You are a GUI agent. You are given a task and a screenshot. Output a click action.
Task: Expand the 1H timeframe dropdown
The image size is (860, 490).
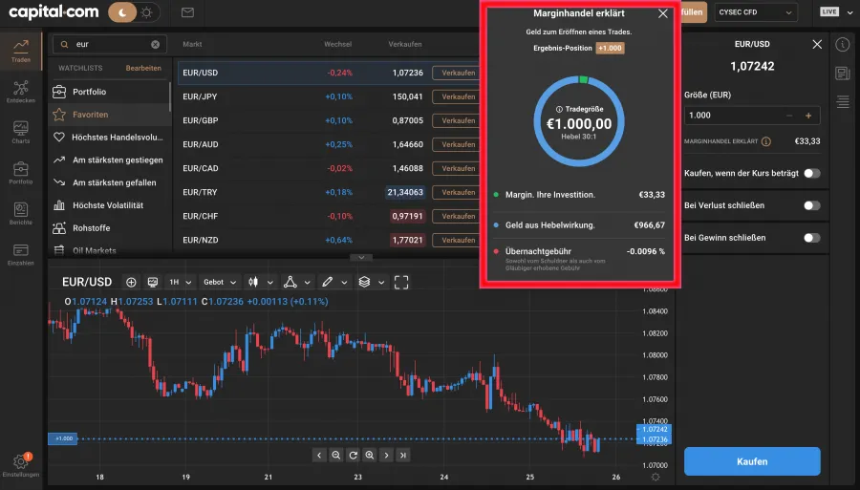[179, 283]
